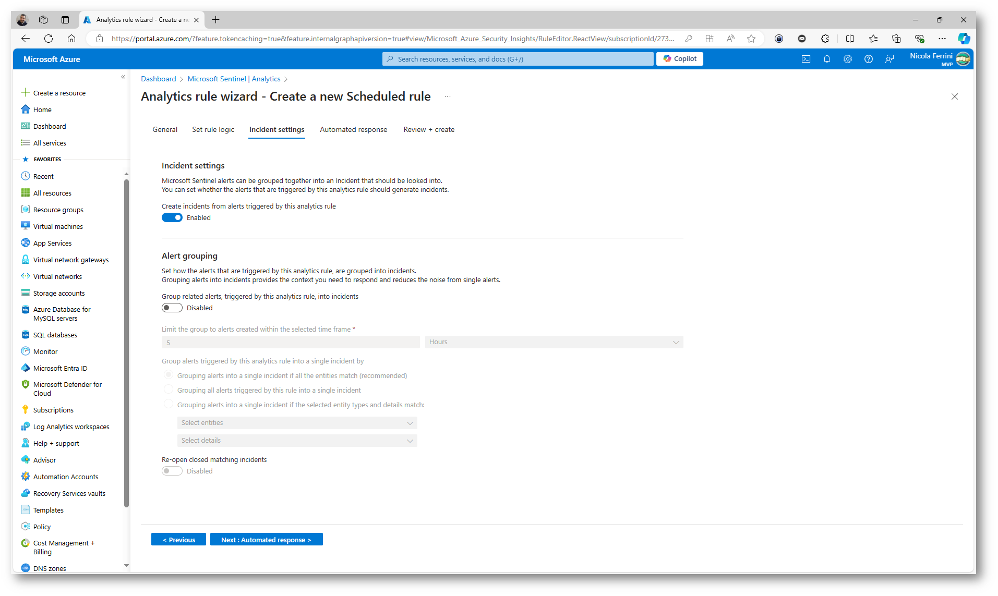
Task: Toggle Re-open closed matching incidents
Action: point(172,471)
